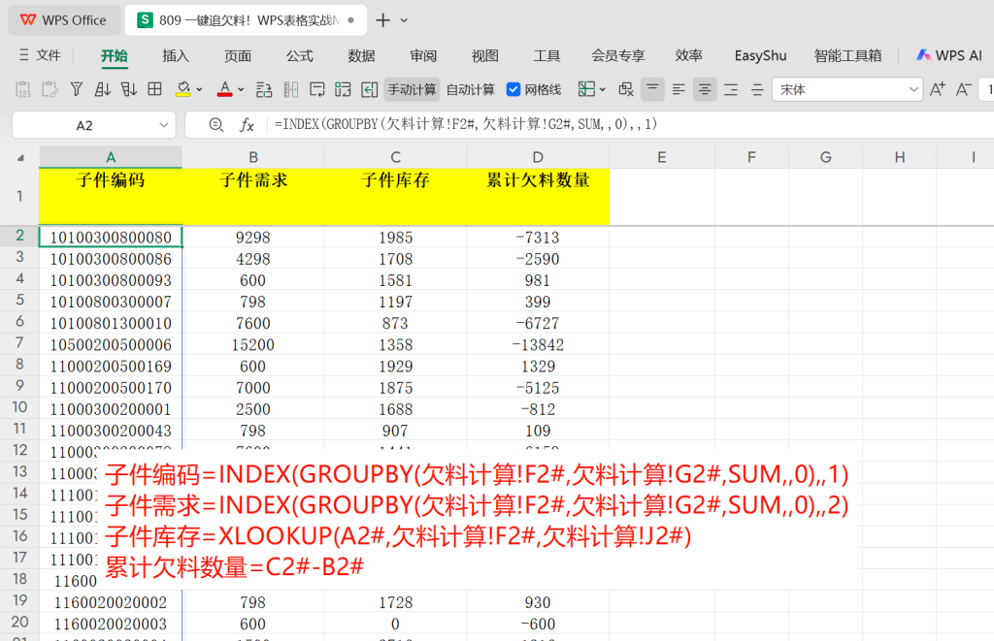Click the align right icon

pyautogui.click(x=731, y=89)
